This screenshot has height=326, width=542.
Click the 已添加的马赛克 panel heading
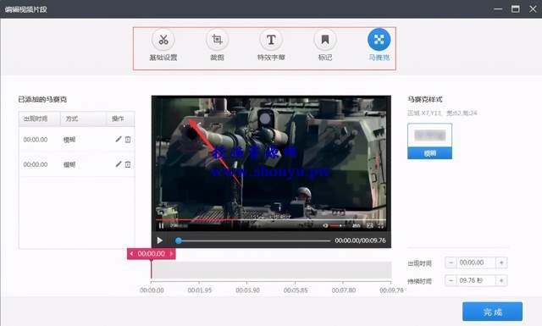pos(42,100)
